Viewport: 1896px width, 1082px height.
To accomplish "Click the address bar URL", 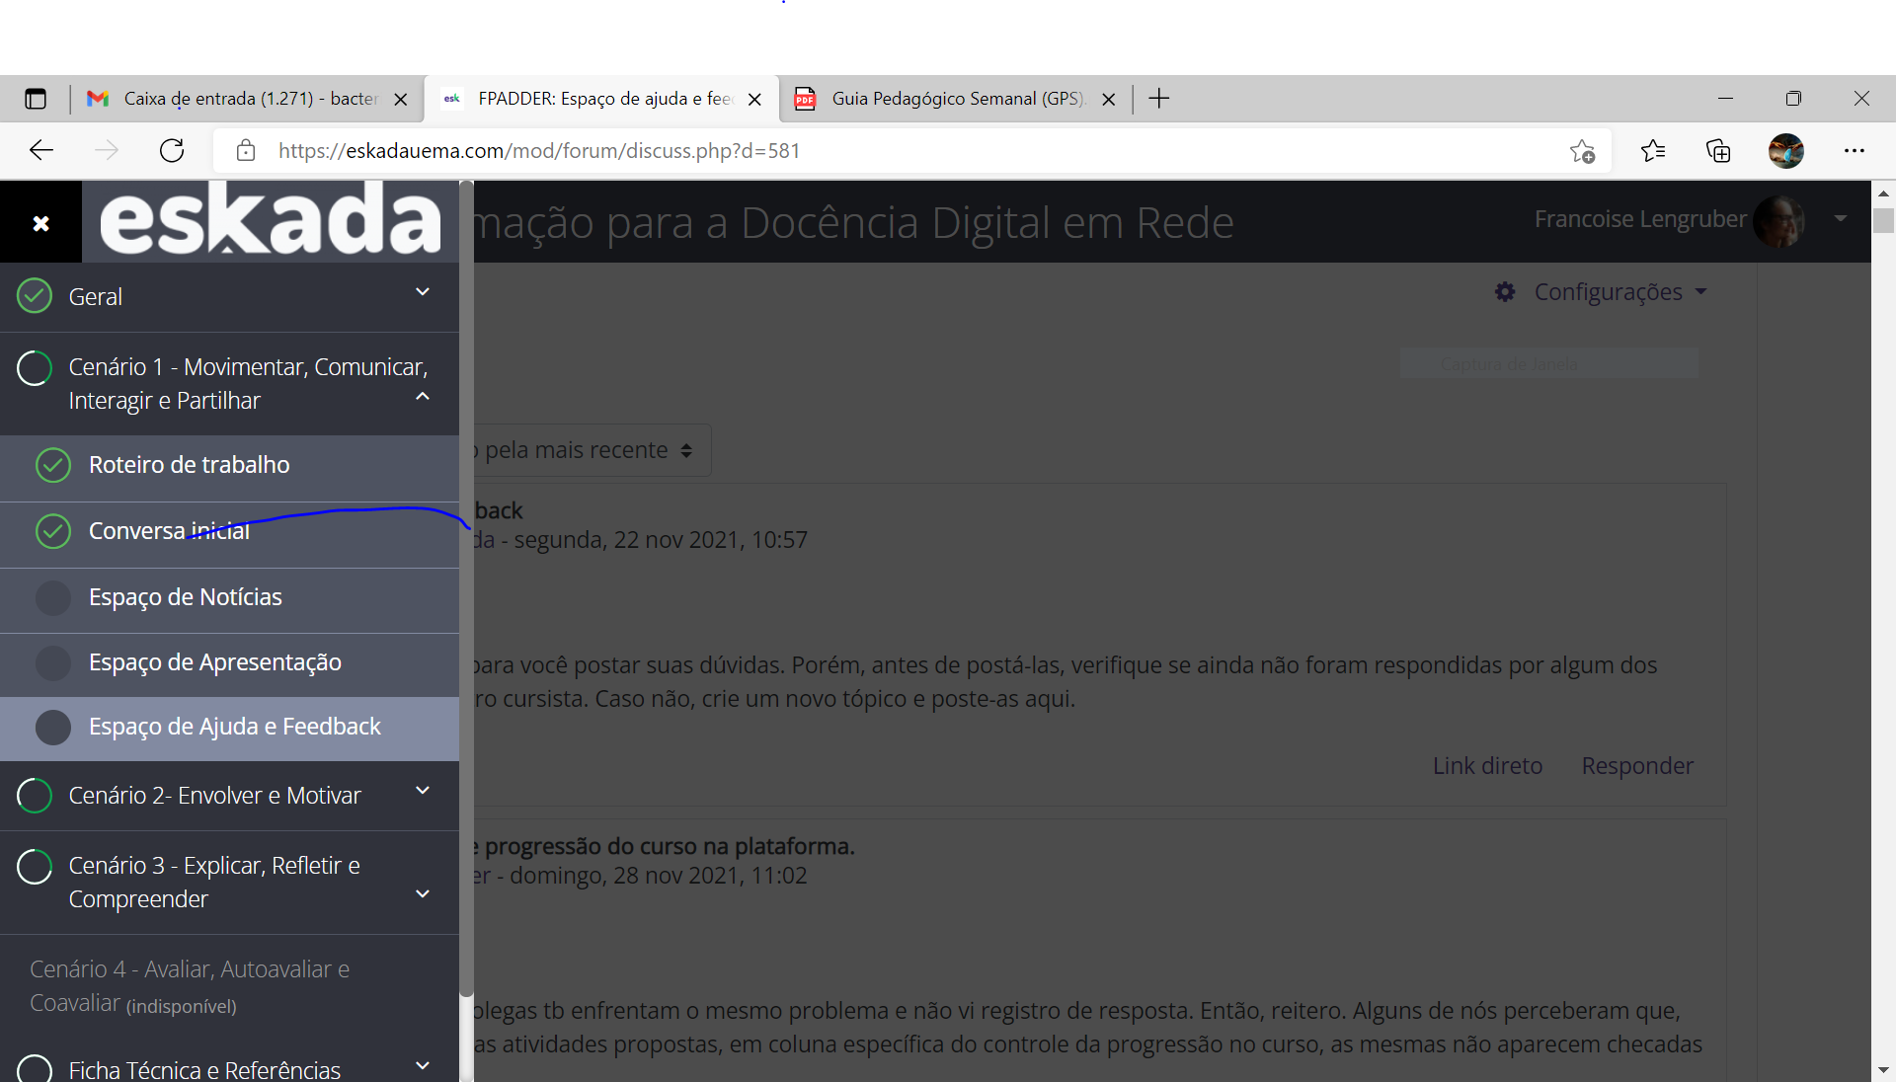I will 538,151.
